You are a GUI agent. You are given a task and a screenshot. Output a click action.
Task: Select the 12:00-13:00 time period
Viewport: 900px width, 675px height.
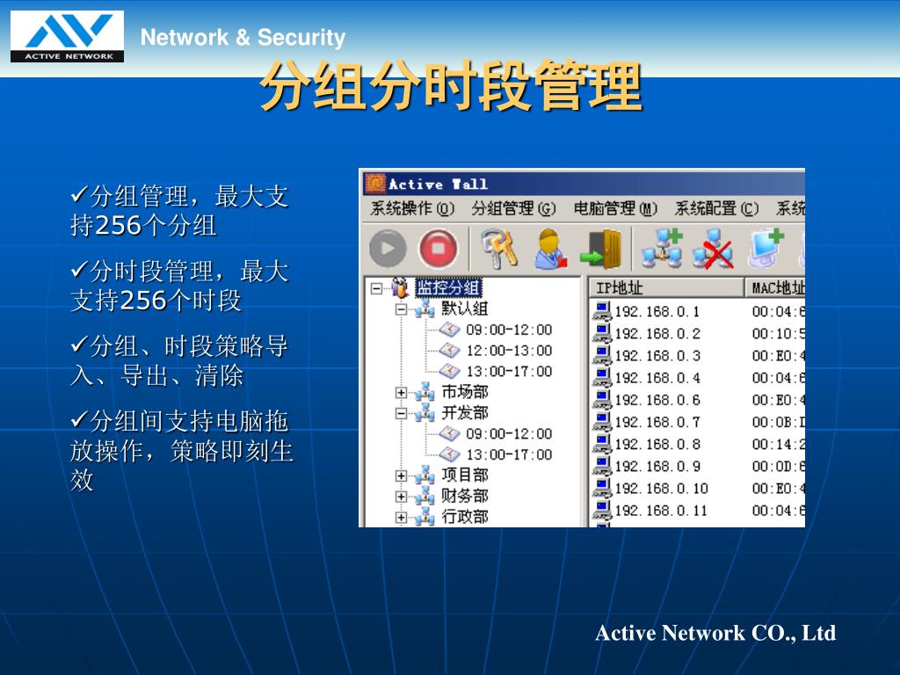point(509,351)
